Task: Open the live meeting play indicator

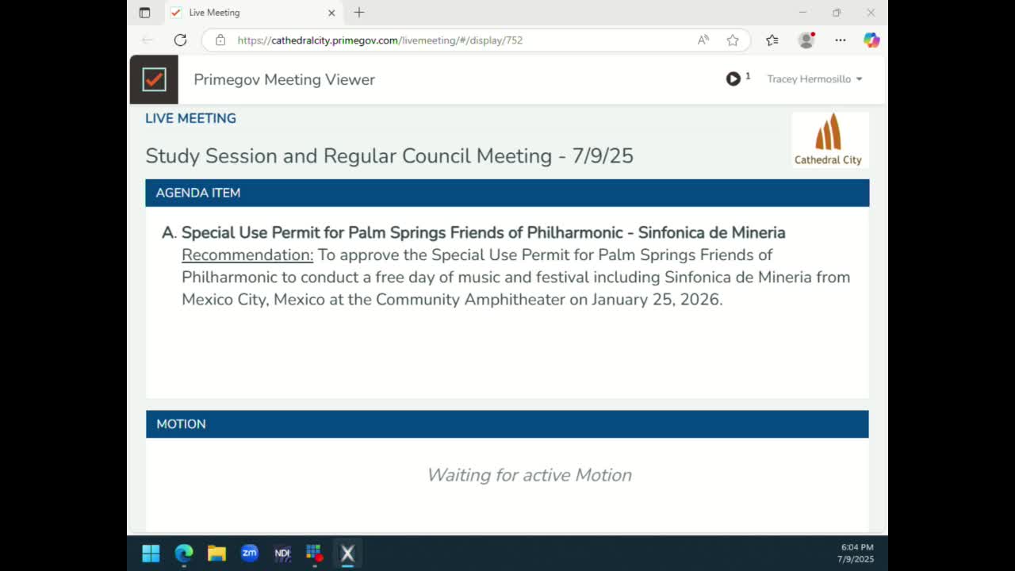Action: pos(733,79)
